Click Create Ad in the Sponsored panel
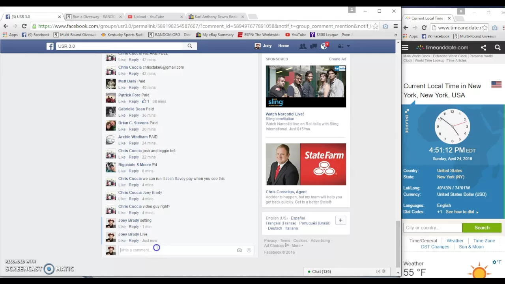This screenshot has width=505, height=284. [337, 59]
